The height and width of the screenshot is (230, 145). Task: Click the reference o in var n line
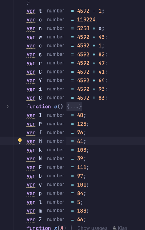(100, 28)
